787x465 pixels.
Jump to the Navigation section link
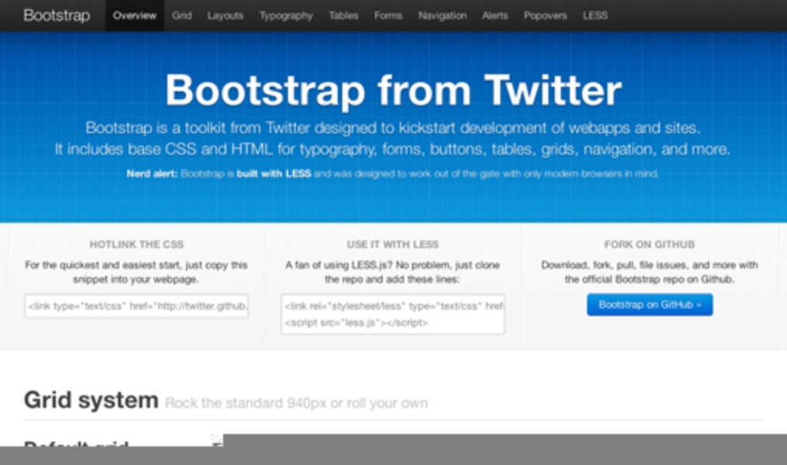tap(442, 15)
